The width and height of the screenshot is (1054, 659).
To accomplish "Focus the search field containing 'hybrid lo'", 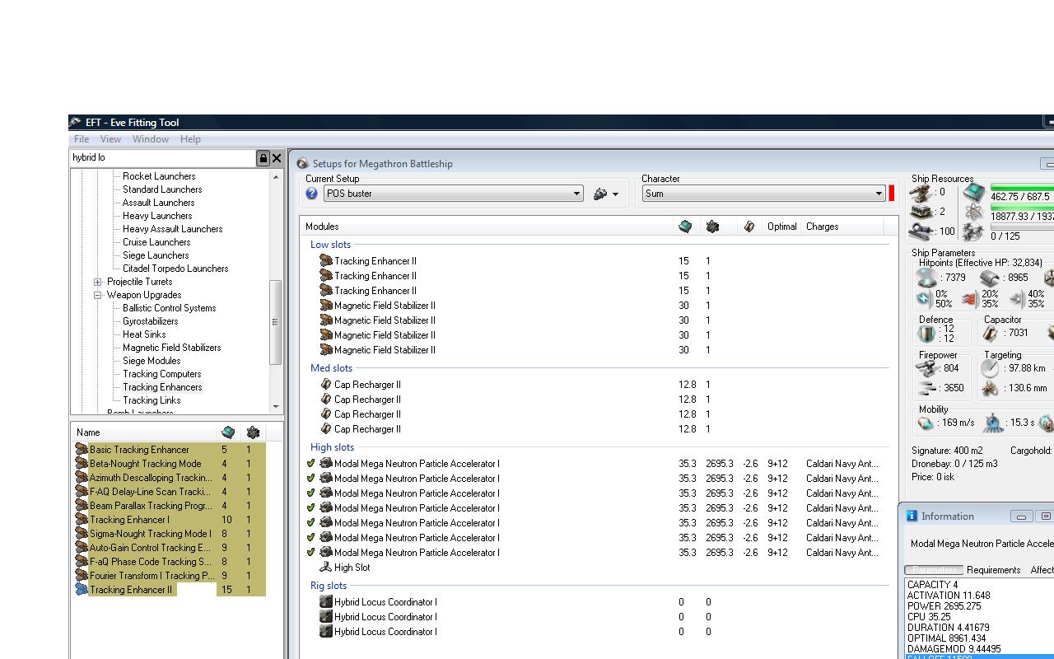I will coord(163,157).
